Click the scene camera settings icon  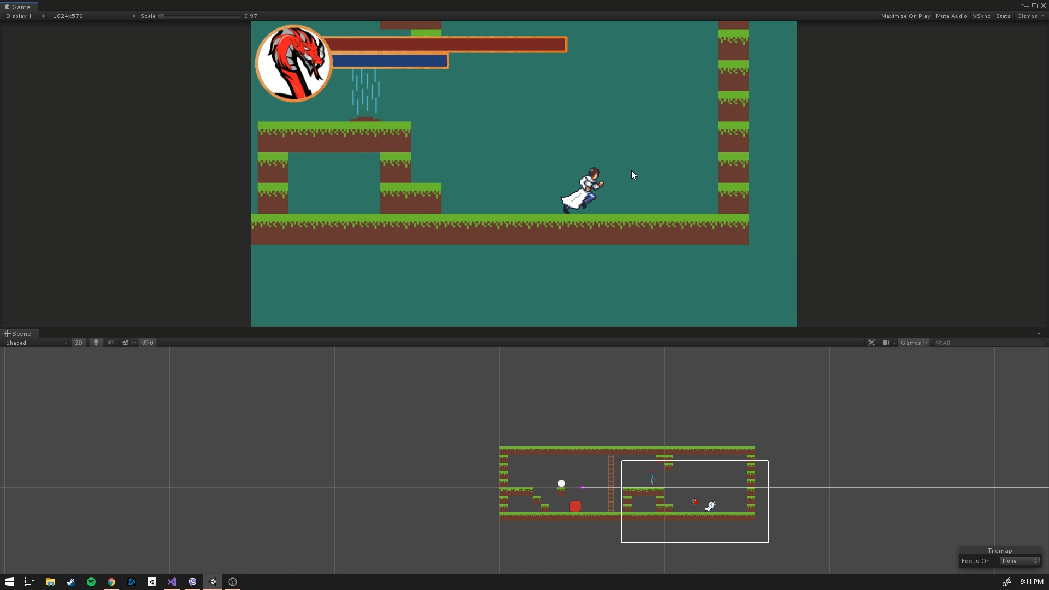886,343
